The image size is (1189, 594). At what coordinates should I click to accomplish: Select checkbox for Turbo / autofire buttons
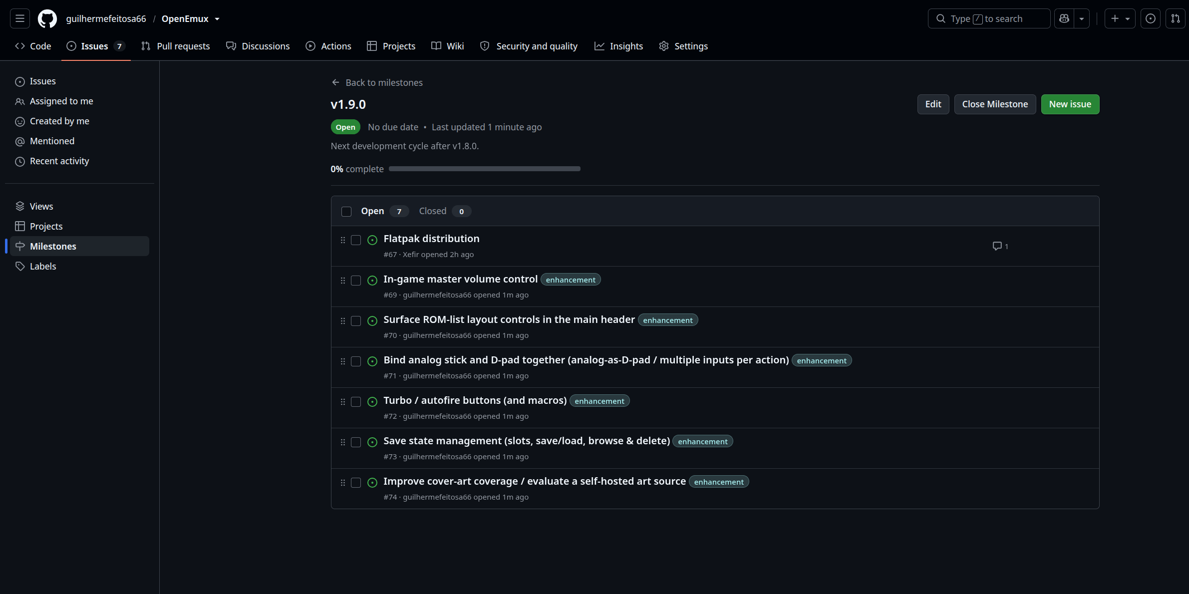point(356,402)
